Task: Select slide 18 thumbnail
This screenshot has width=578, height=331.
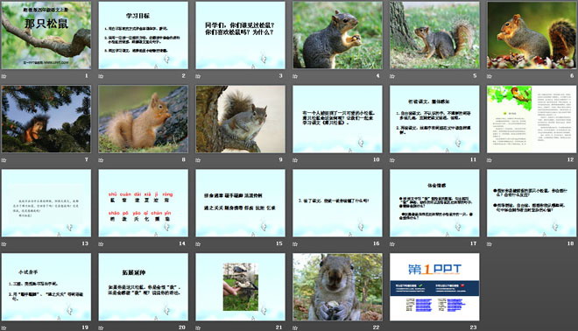Action: 532,203
